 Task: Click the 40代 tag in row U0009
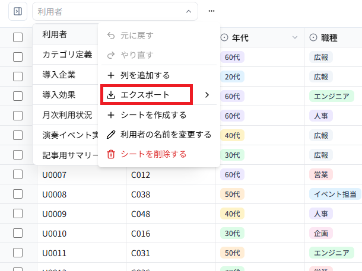click(232, 214)
